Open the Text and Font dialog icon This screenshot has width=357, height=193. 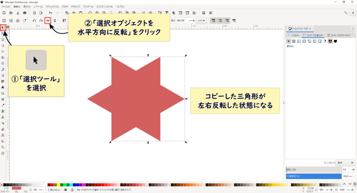click(167, 13)
